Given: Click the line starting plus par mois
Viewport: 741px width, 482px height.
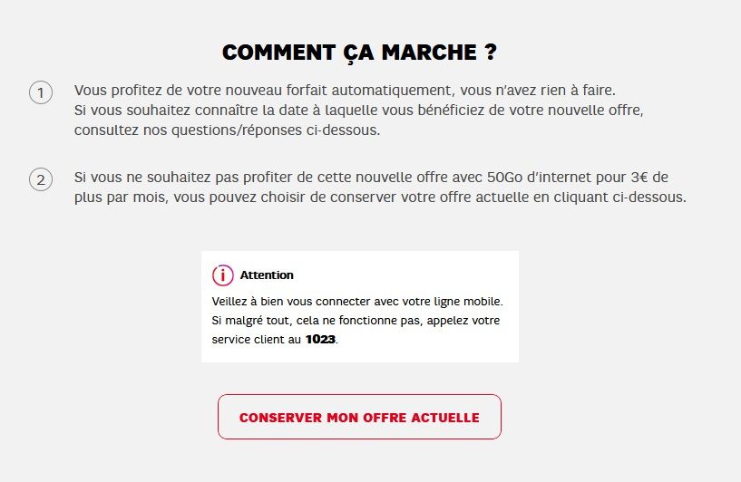Looking at the screenshot, I should pos(380,197).
